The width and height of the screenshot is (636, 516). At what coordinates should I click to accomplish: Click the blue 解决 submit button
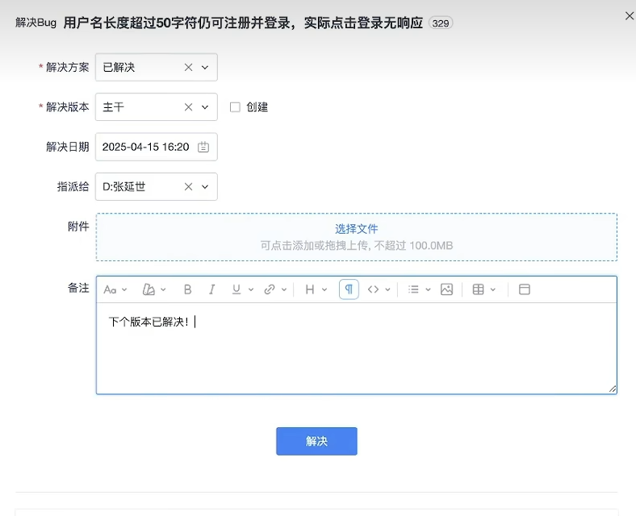[x=316, y=441]
